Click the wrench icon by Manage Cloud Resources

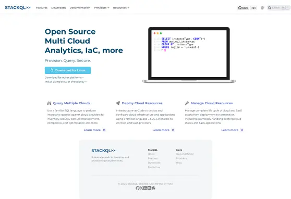pos(187,103)
